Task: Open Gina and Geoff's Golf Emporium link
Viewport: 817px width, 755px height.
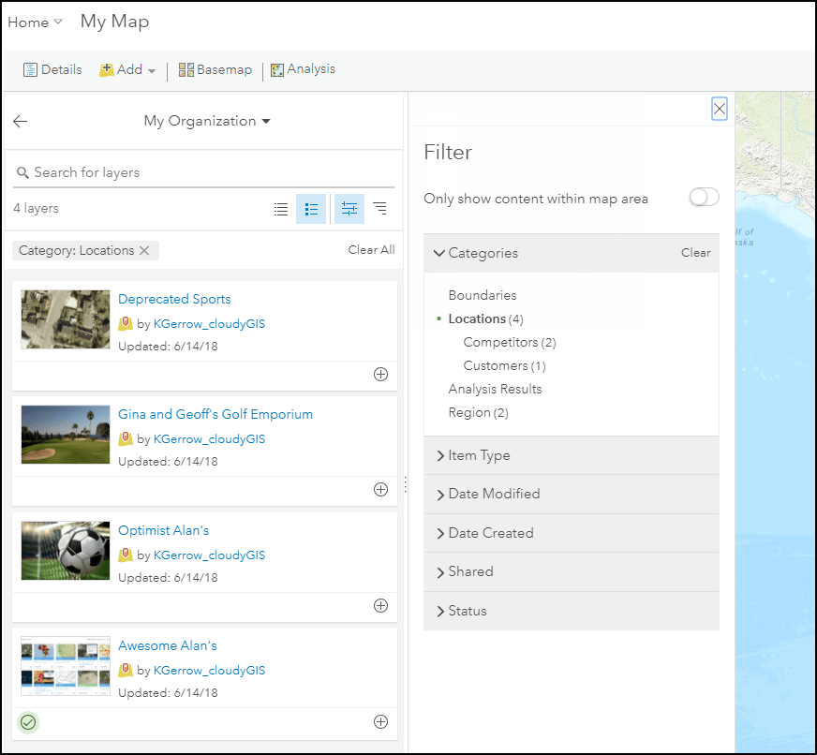Action: click(x=215, y=414)
